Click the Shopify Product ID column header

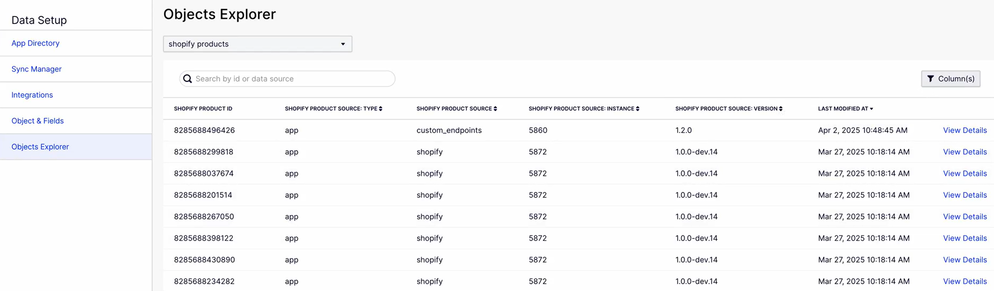click(x=203, y=109)
